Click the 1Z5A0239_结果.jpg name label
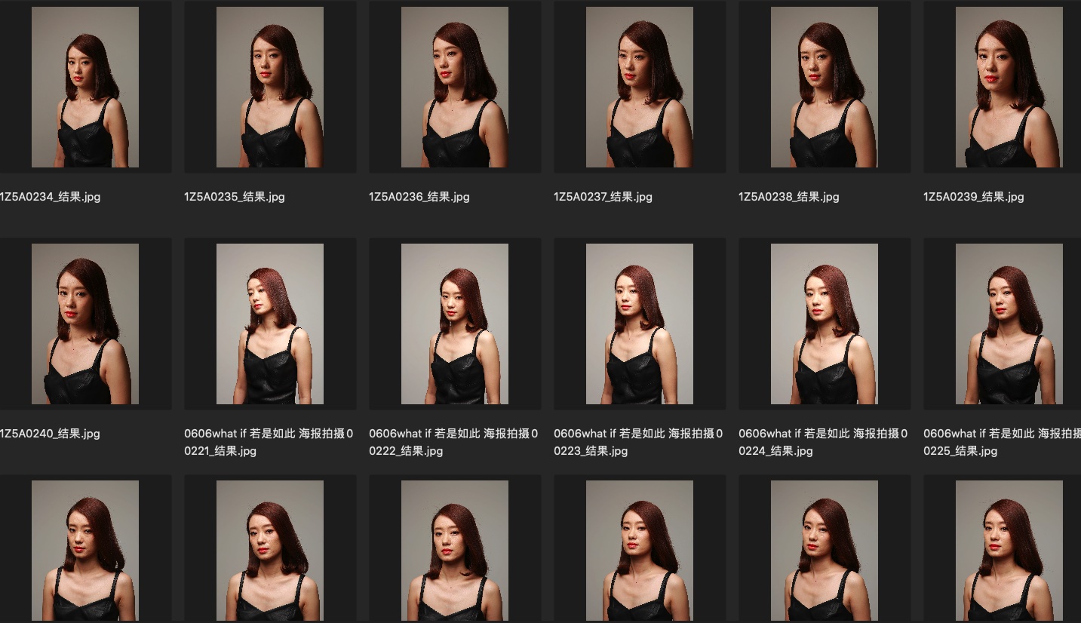The height and width of the screenshot is (623, 1081). pyautogui.click(x=974, y=197)
